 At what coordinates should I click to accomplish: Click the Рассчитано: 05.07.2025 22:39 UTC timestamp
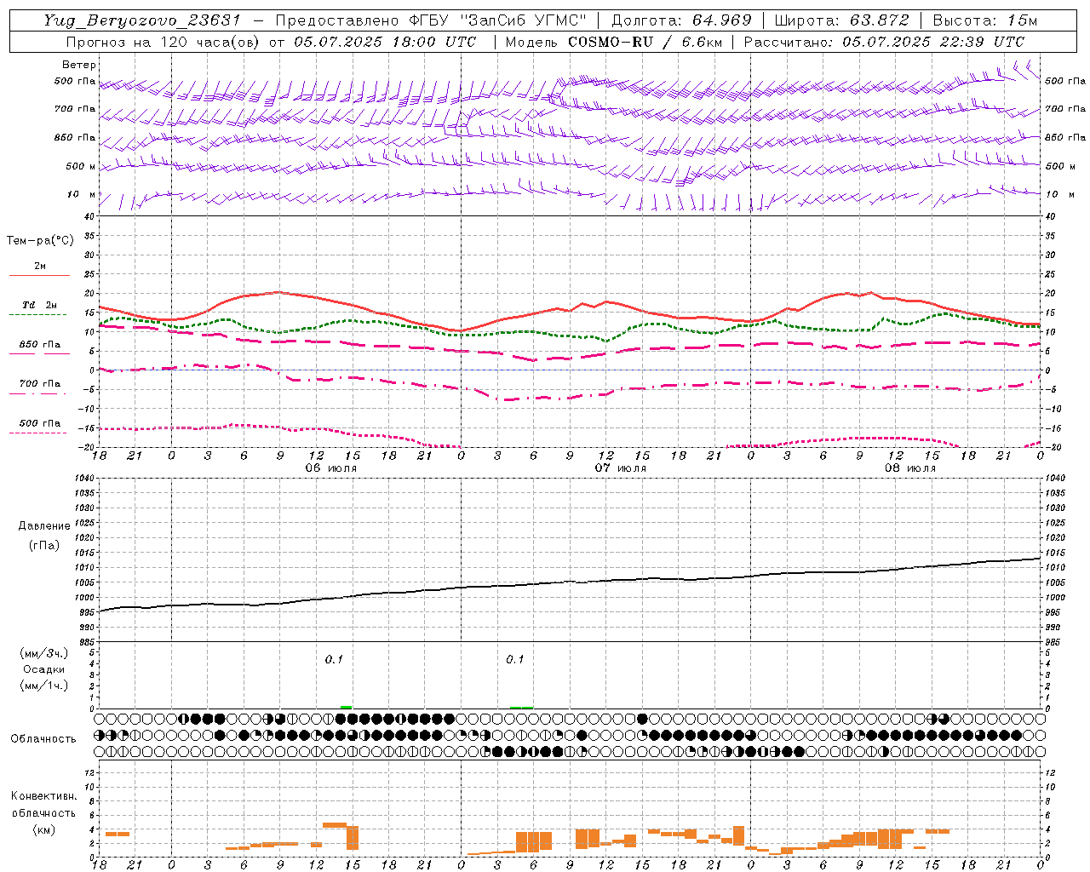pyautogui.click(x=884, y=42)
